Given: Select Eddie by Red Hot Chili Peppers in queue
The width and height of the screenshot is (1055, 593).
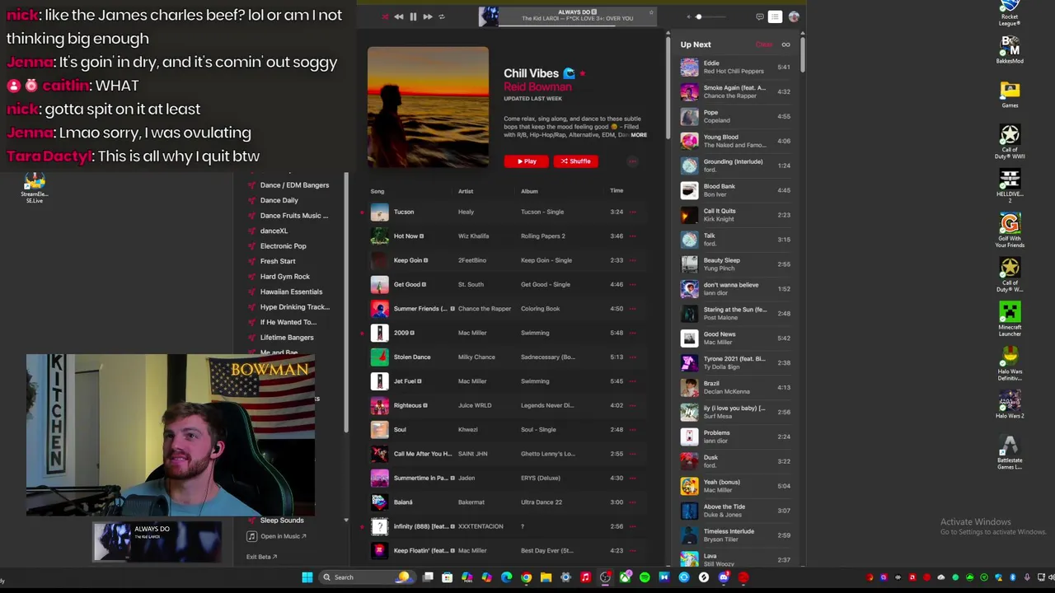Looking at the screenshot, I should coord(735,67).
